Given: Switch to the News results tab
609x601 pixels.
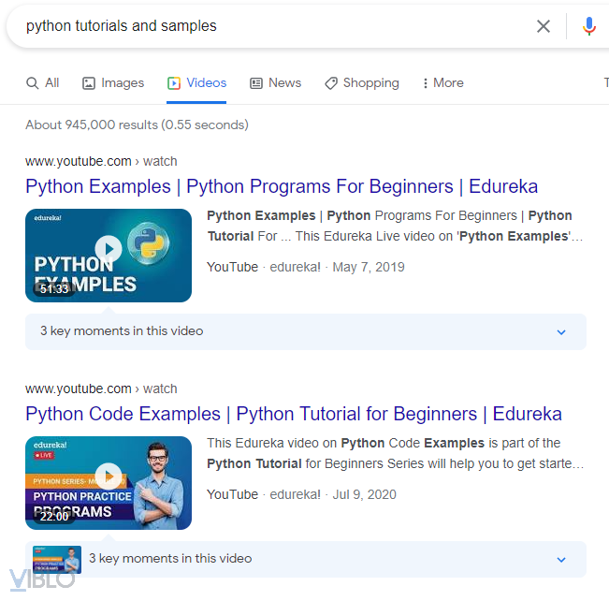Looking at the screenshot, I should click(284, 83).
